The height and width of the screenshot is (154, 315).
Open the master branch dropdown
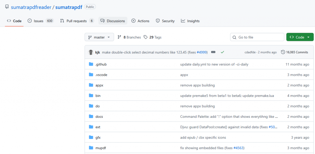point(99,37)
